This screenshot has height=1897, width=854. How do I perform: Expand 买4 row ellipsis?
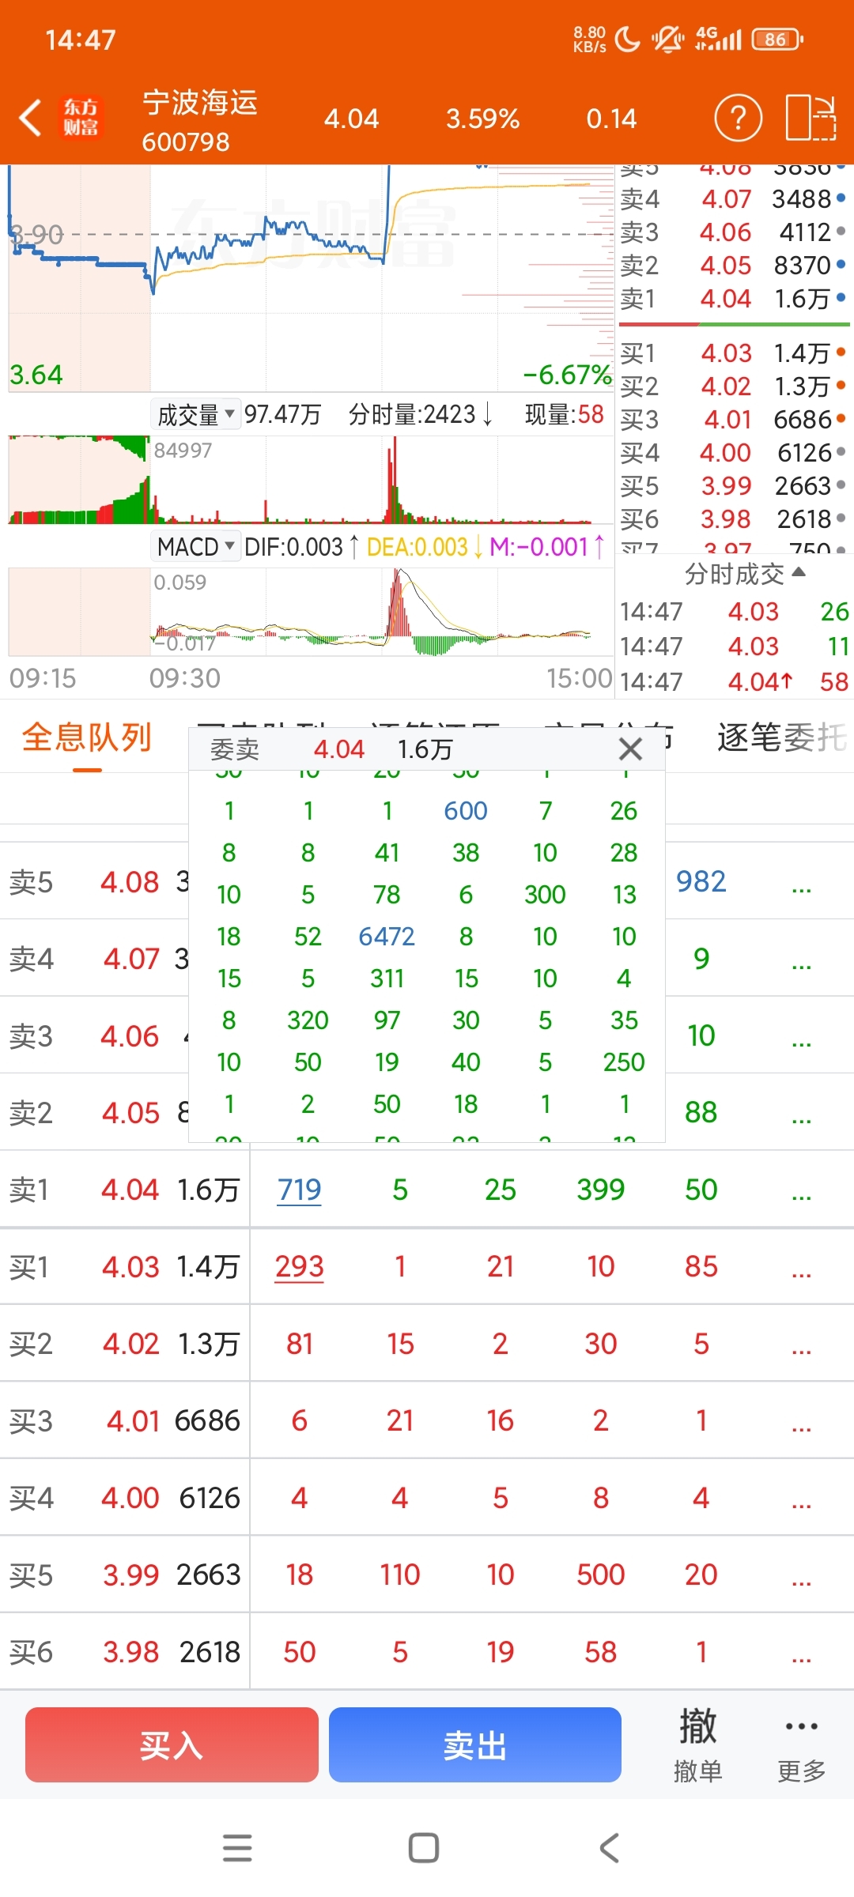coord(802,1499)
